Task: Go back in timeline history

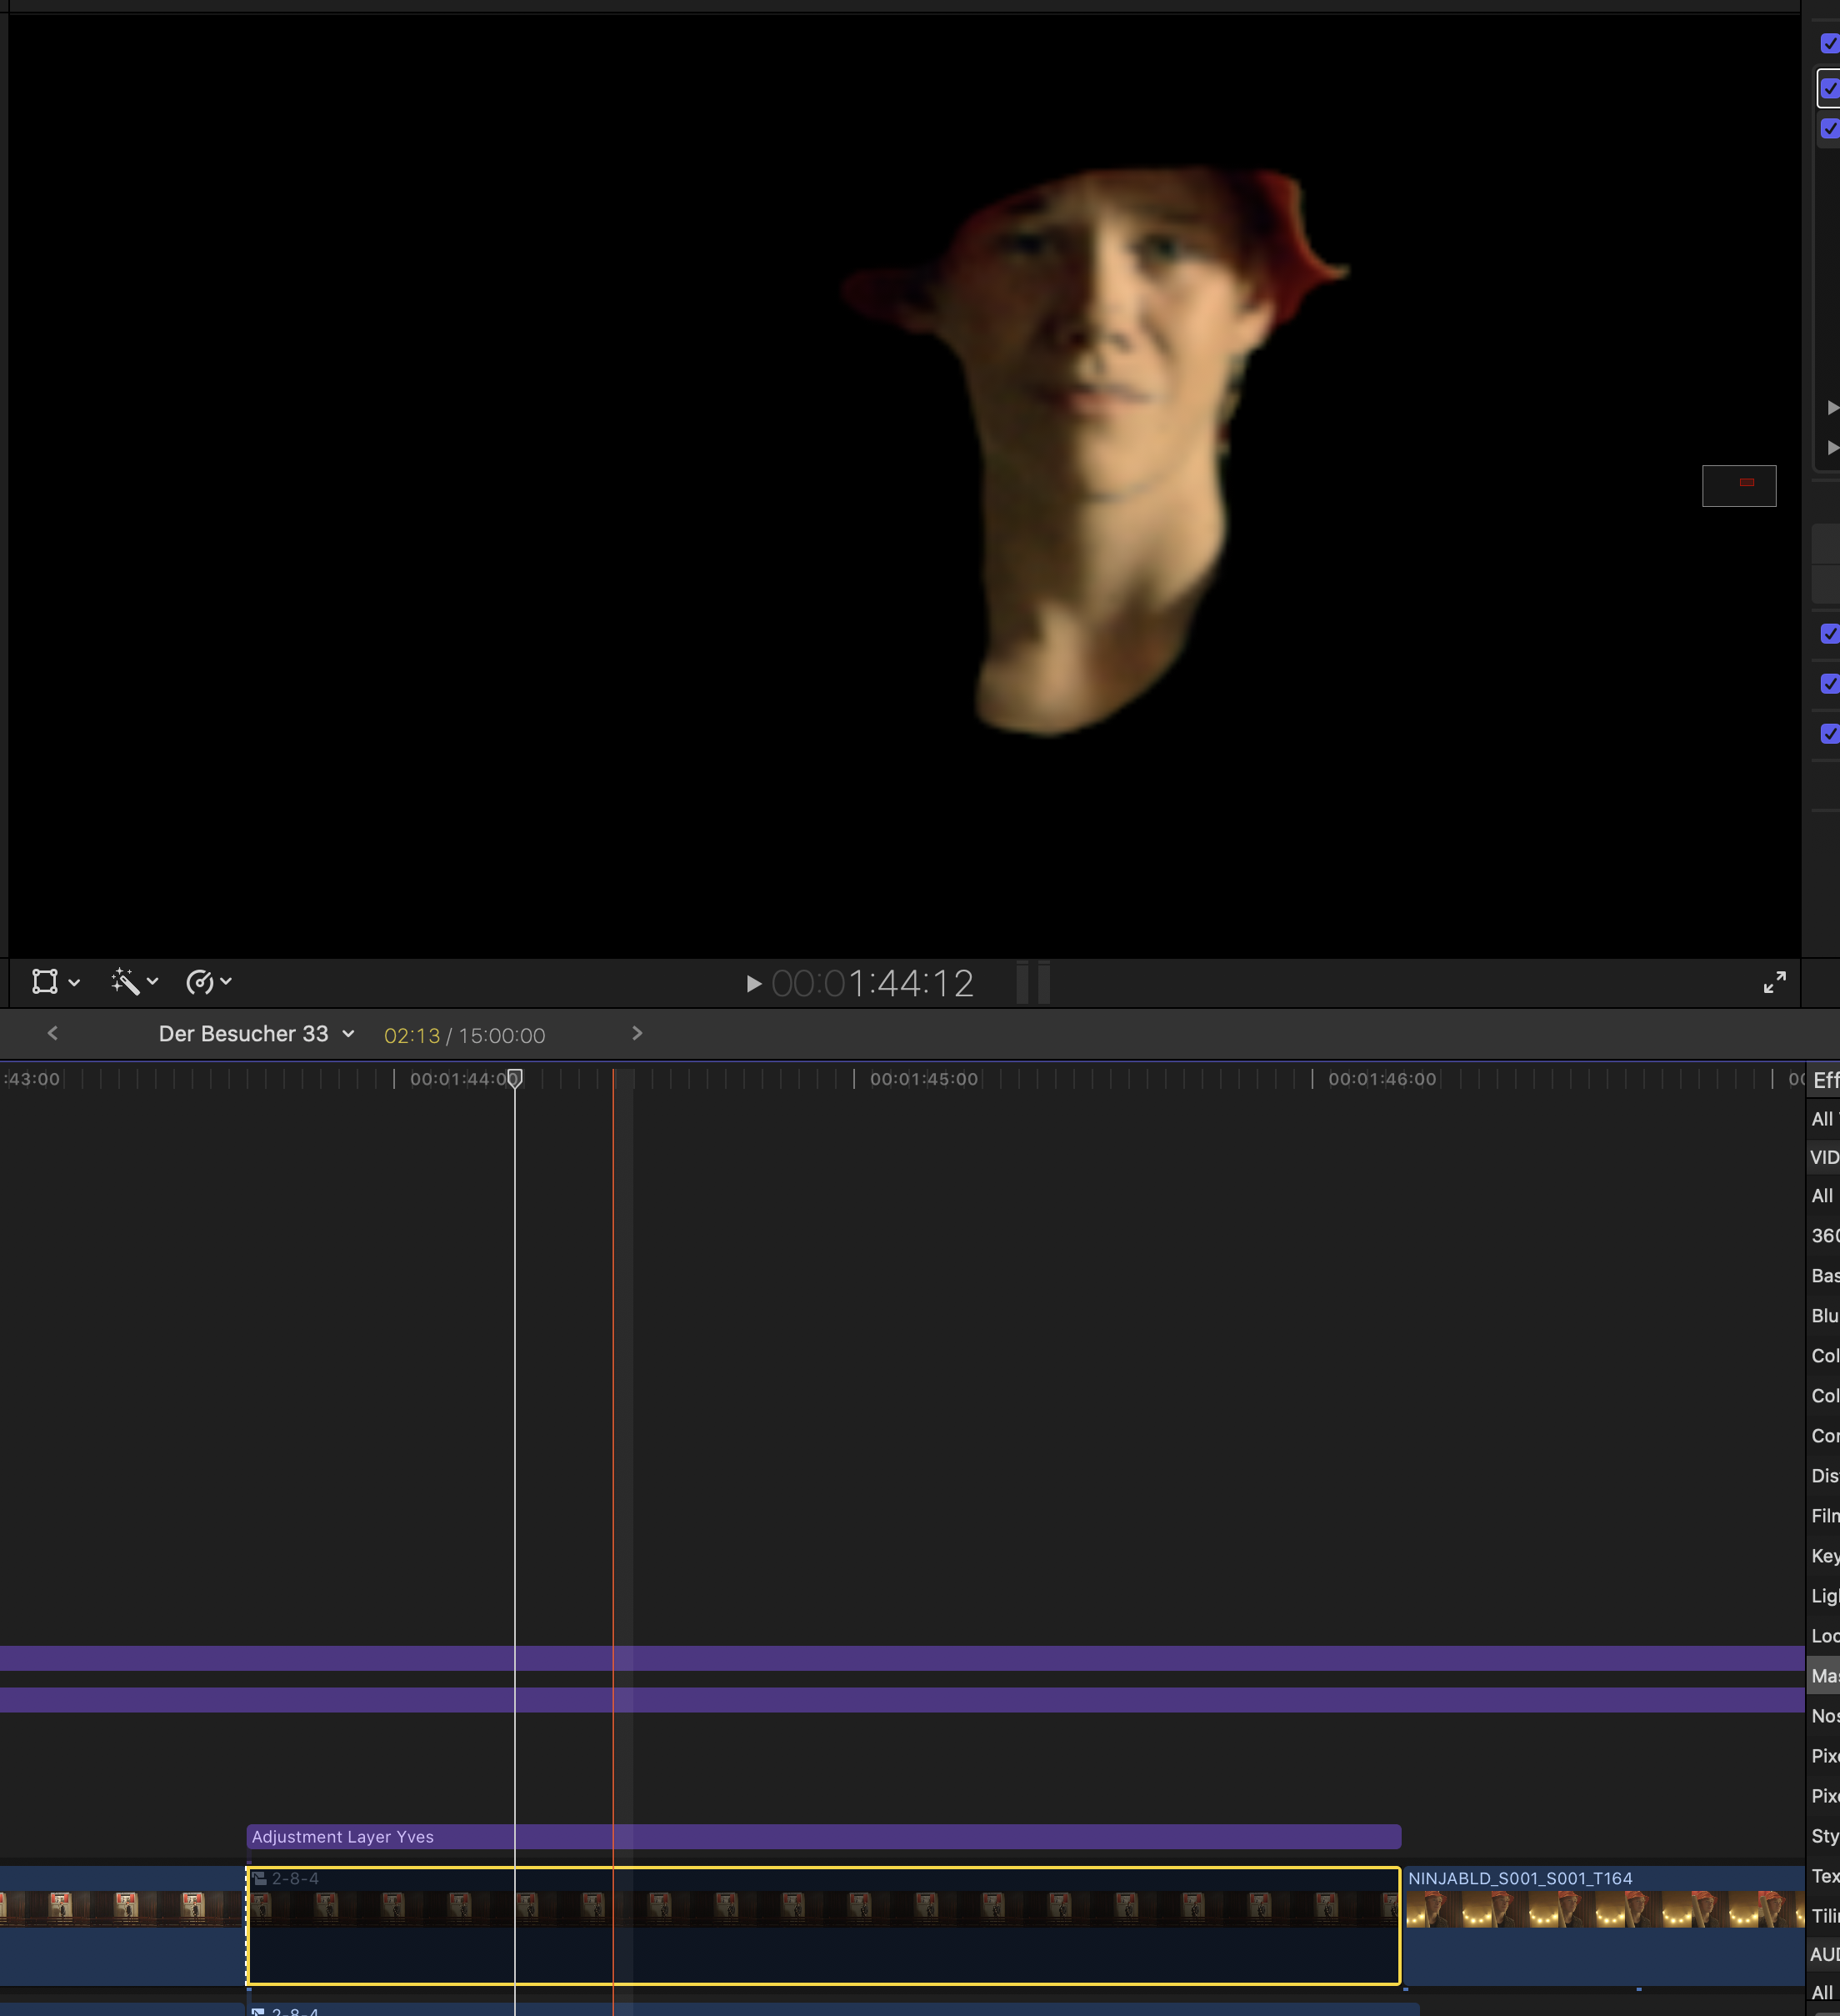Action: coord(53,1033)
